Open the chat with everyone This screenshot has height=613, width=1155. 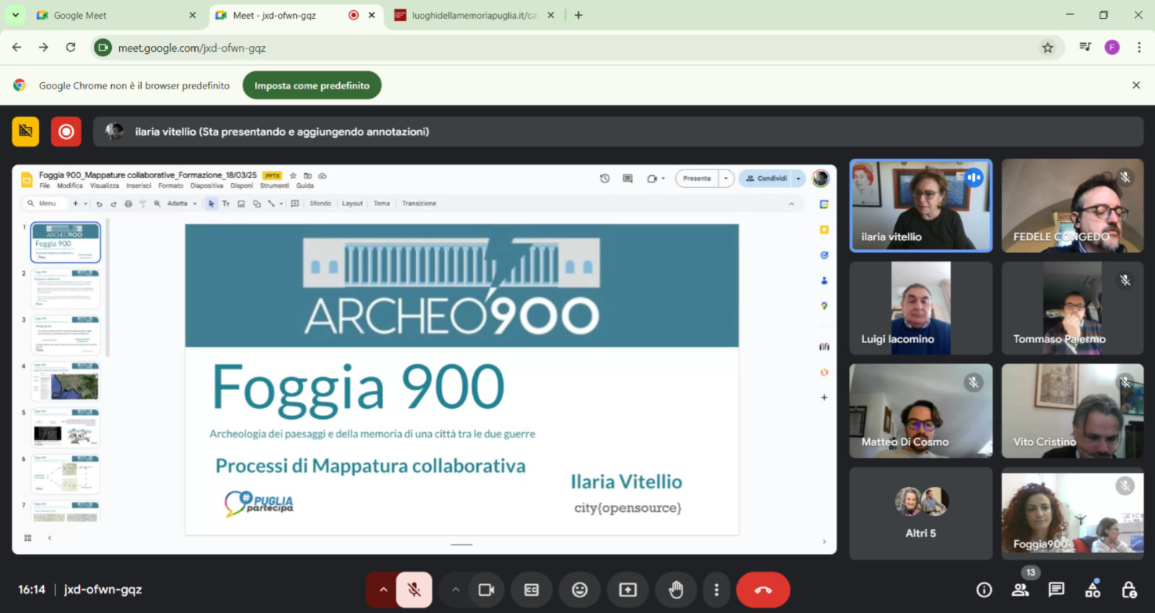1056,590
